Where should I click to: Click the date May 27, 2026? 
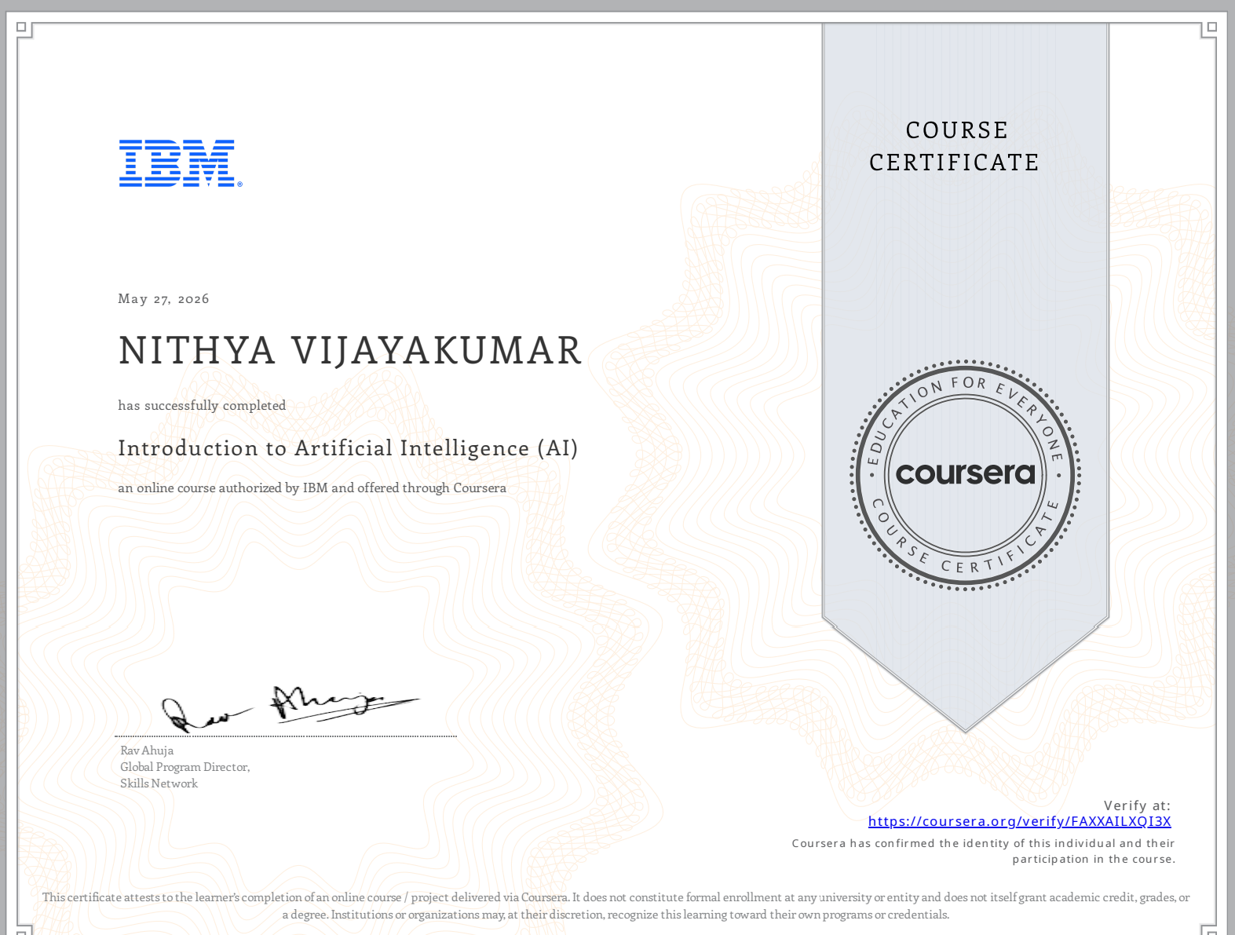tap(163, 299)
